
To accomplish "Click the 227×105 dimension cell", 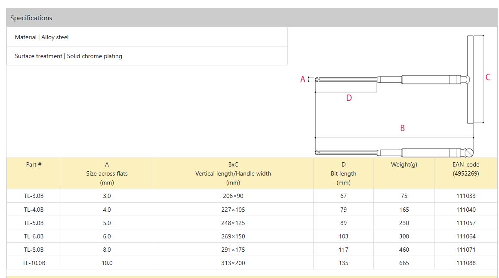I will click(x=233, y=210).
